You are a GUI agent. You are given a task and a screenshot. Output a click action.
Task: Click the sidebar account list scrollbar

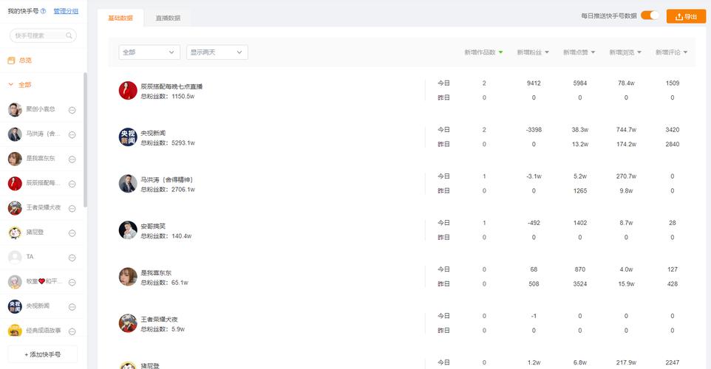[x=85, y=139]
